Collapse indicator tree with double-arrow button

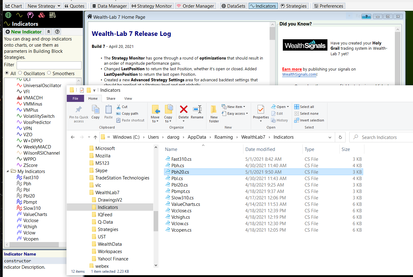coord(49,32)
